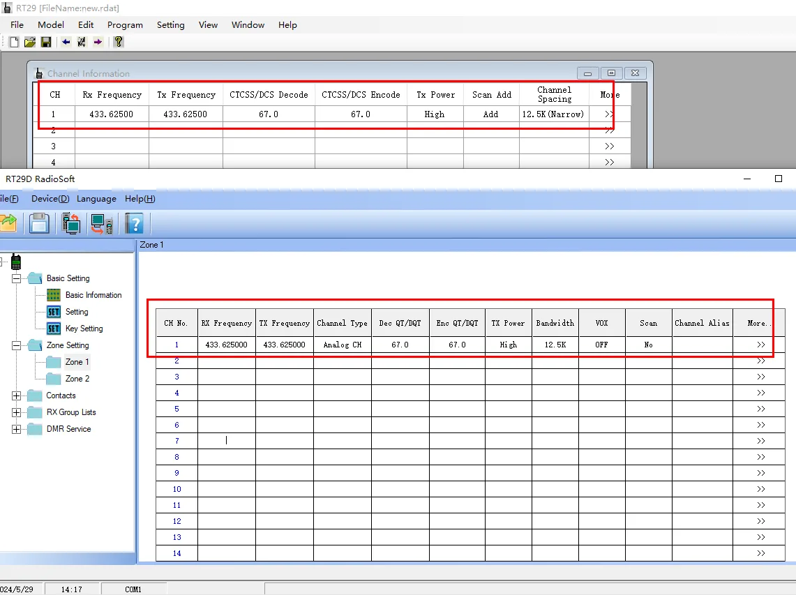Click the blue left-arrow read icon in RT29
The height and width of the screenshot is (595, 796).
[x=66, y=42]
